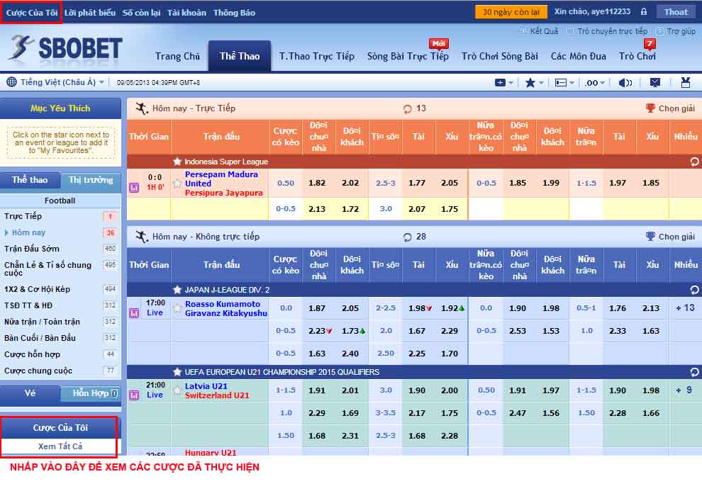
Task: Switch to the T.Thao Trực Tiếp tab
Action: point(316,56)
